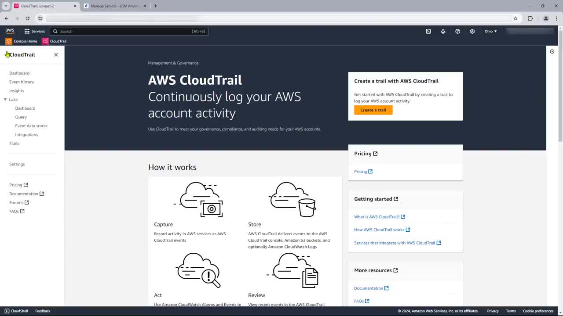Open Services that integrate with CloudTrail
This screenshot has height=316, width=563.
pos(397,243)
